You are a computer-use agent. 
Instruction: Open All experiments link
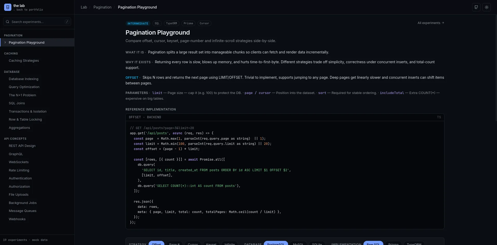tap(431, 23)
